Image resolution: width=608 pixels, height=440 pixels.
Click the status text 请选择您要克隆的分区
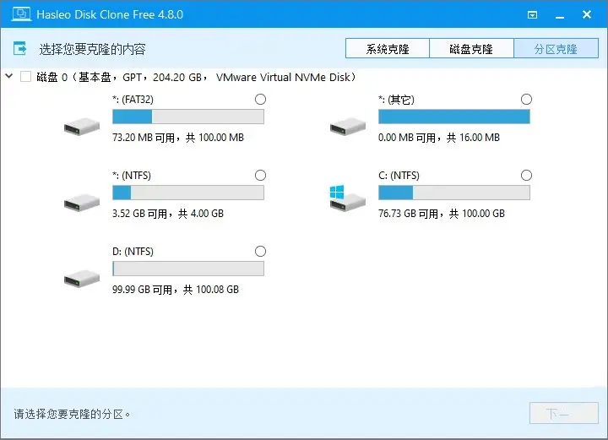click(72, 414)
